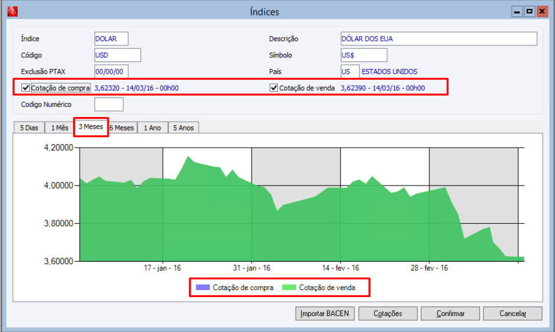Click the compra value 3,62320 - 14/03/16 - 00h00
The image size is (555, 332).
coord(136,88)
